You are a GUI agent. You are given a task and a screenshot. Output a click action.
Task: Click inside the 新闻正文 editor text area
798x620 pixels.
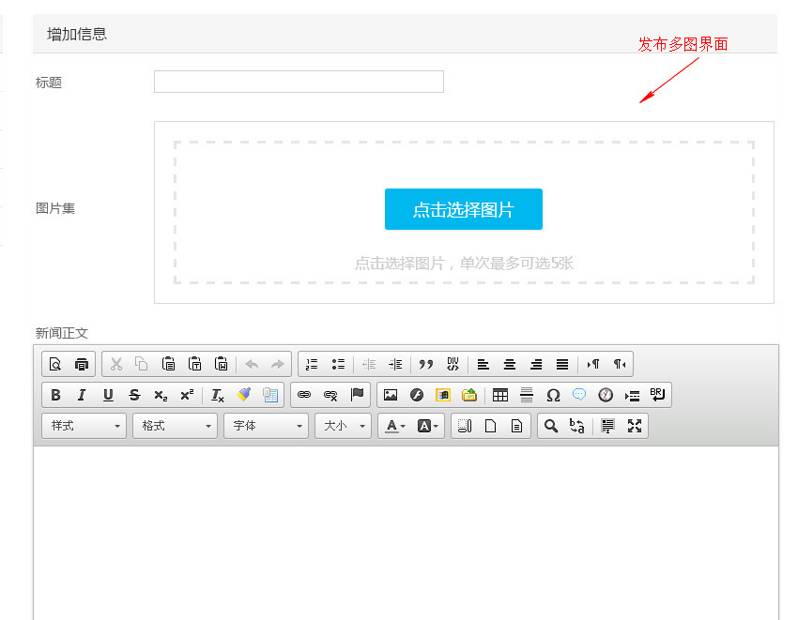click(406, 533)
